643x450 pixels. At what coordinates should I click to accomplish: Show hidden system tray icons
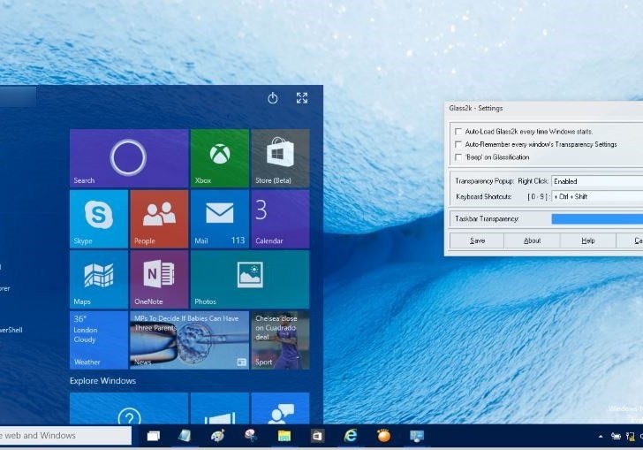[601, 436]
